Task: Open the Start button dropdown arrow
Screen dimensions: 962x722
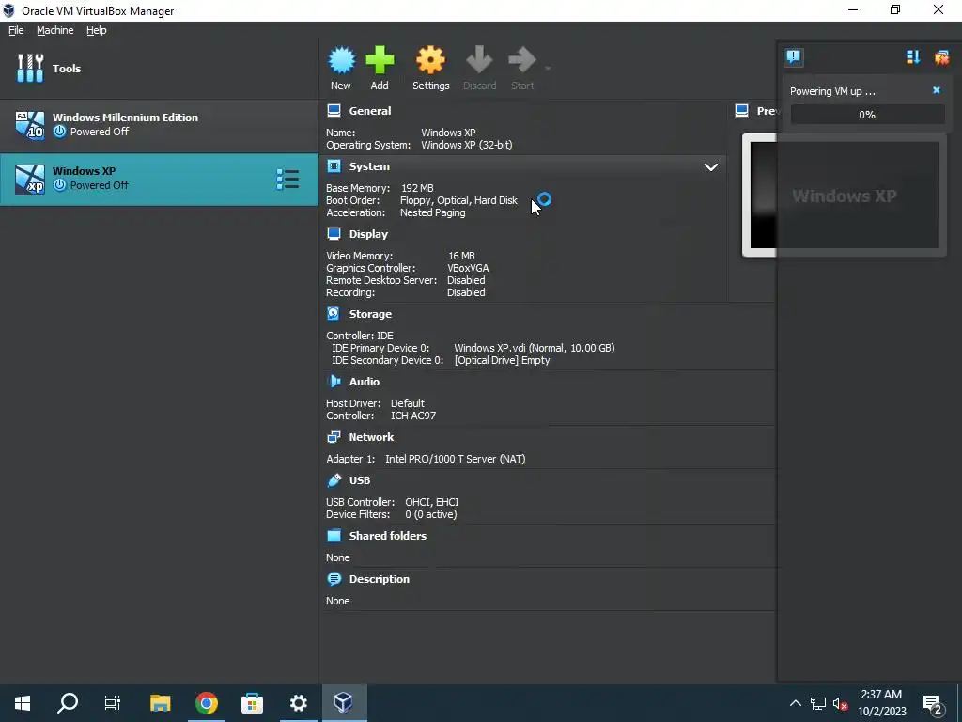Action: 548,68
